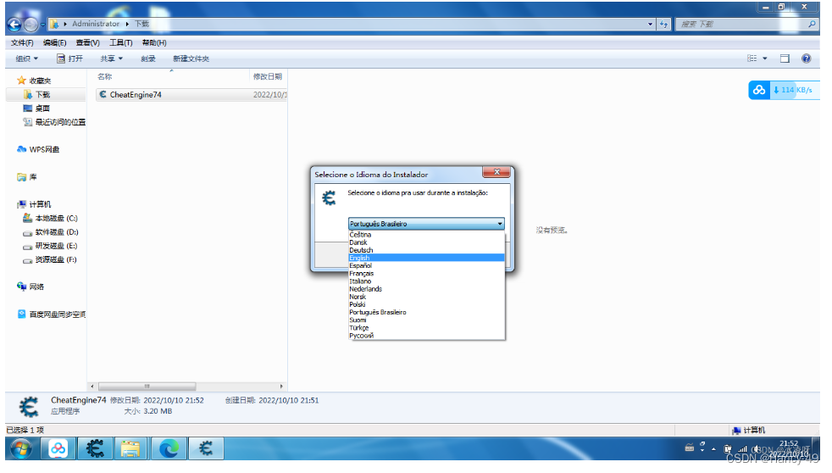832x473 pixels.
Task: Open resource disk (F:)
Action: point(50,259)
